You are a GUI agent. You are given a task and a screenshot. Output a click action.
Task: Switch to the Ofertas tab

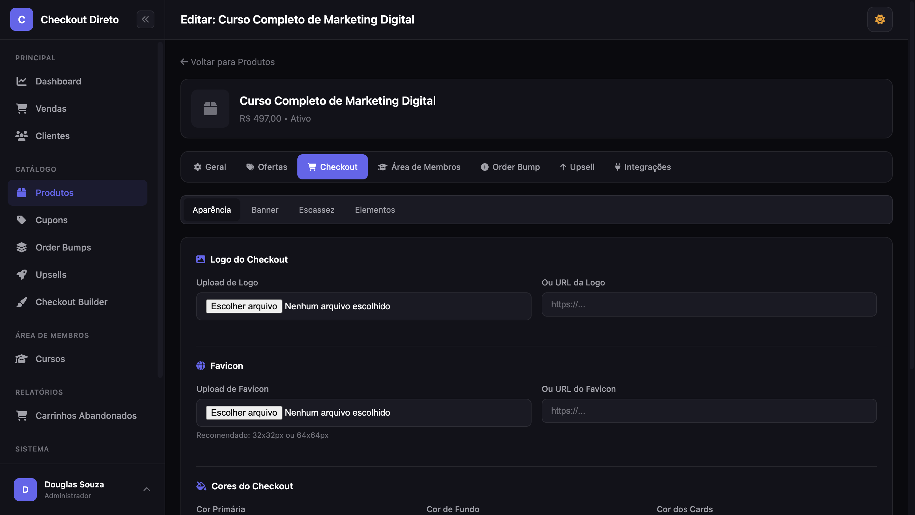coord(267,167)
